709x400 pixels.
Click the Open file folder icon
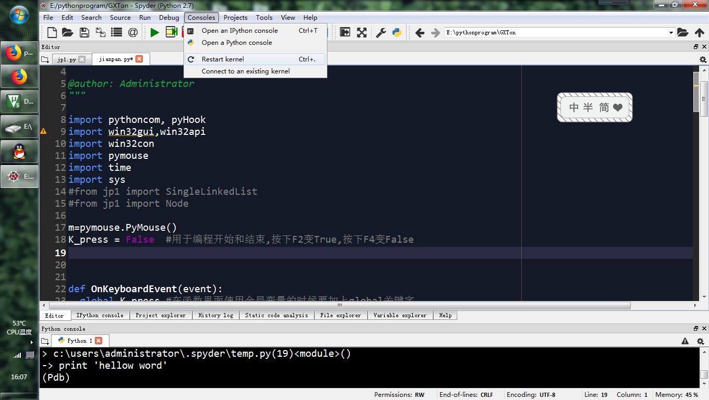(x=68, y=32)
